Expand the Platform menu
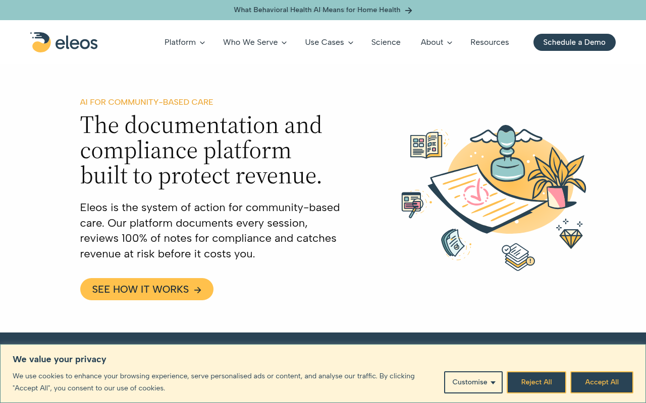Image resolution: width=646 pixels, height=403 pixels. 185,42
